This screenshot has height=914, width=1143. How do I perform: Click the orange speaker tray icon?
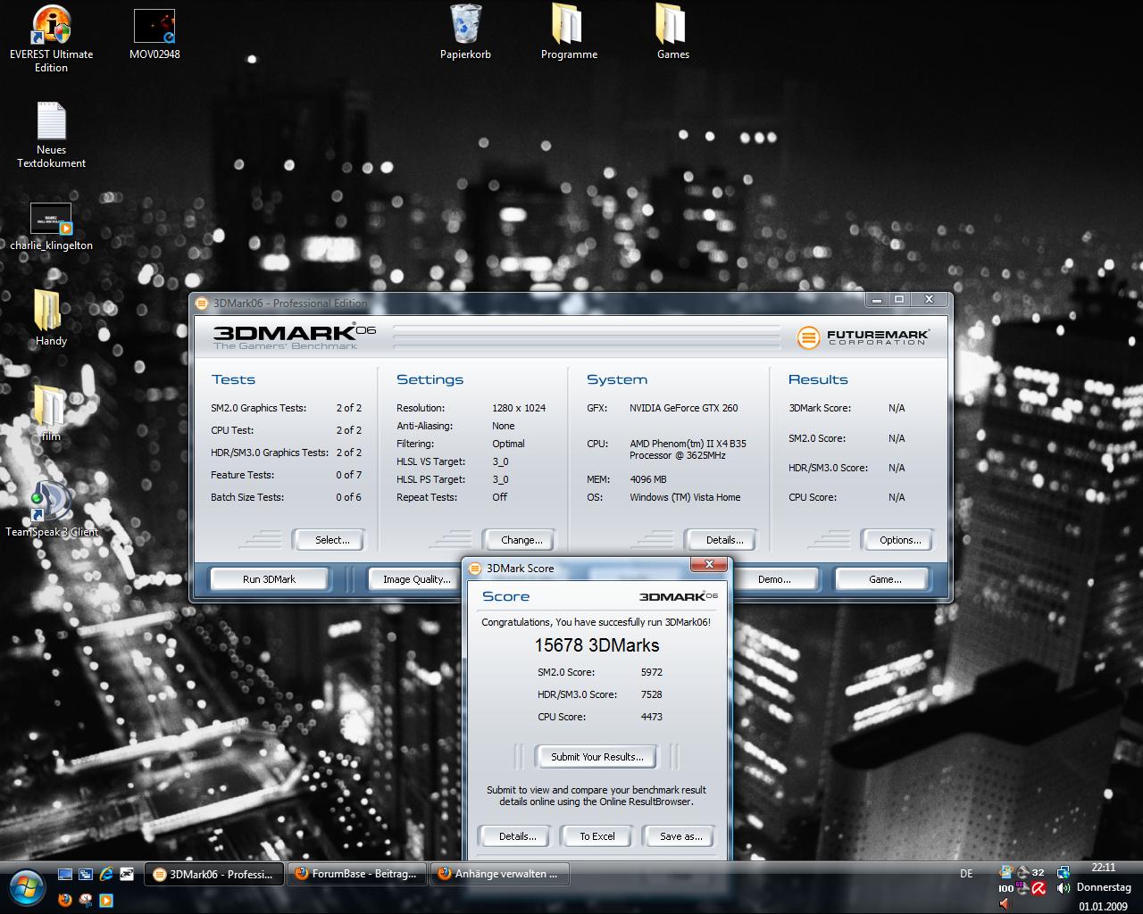click(x=1005, y=903)
